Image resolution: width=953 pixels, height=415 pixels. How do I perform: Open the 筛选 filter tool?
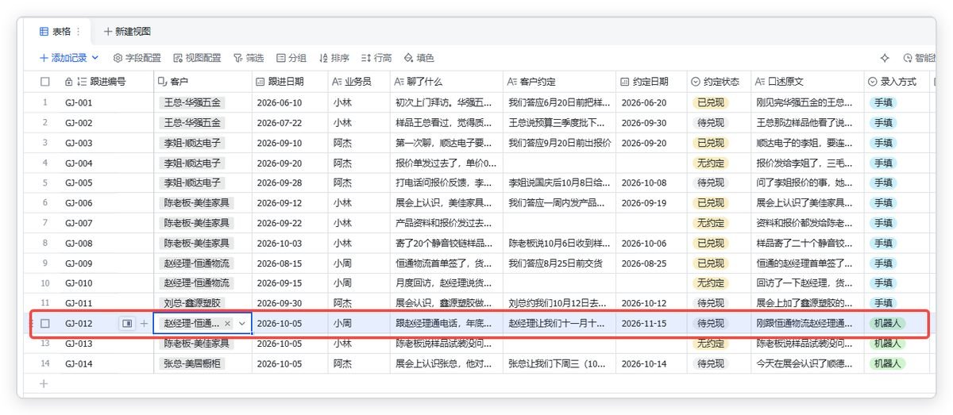click(x=248, y=58)
